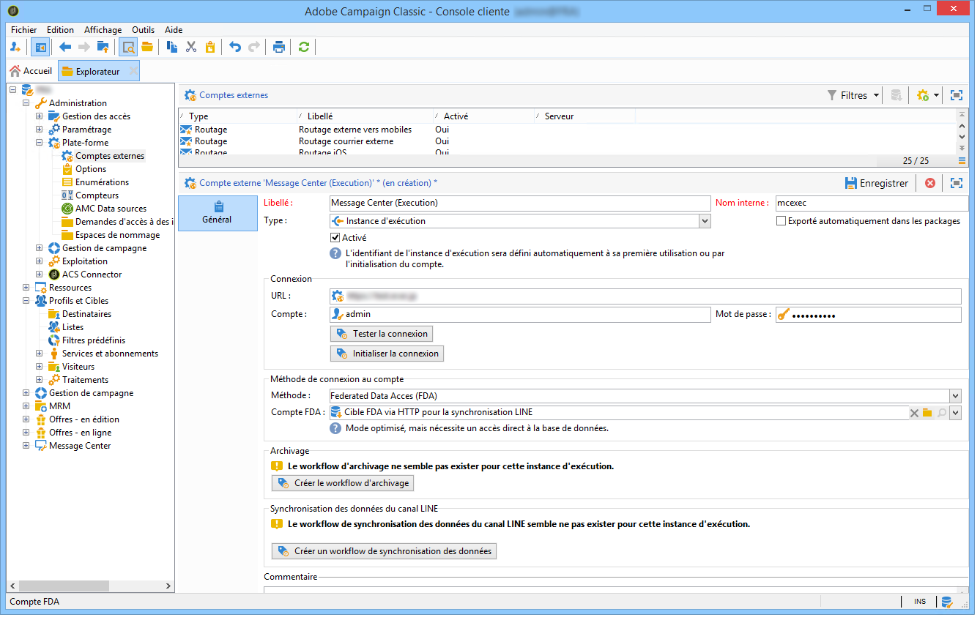The height and width of the screenshot is (620, 980).
Task: Undo the last action
Action: point(235,48)
